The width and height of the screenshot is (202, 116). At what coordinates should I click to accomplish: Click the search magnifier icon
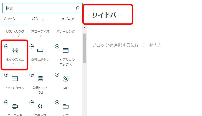tap(78, 8)
